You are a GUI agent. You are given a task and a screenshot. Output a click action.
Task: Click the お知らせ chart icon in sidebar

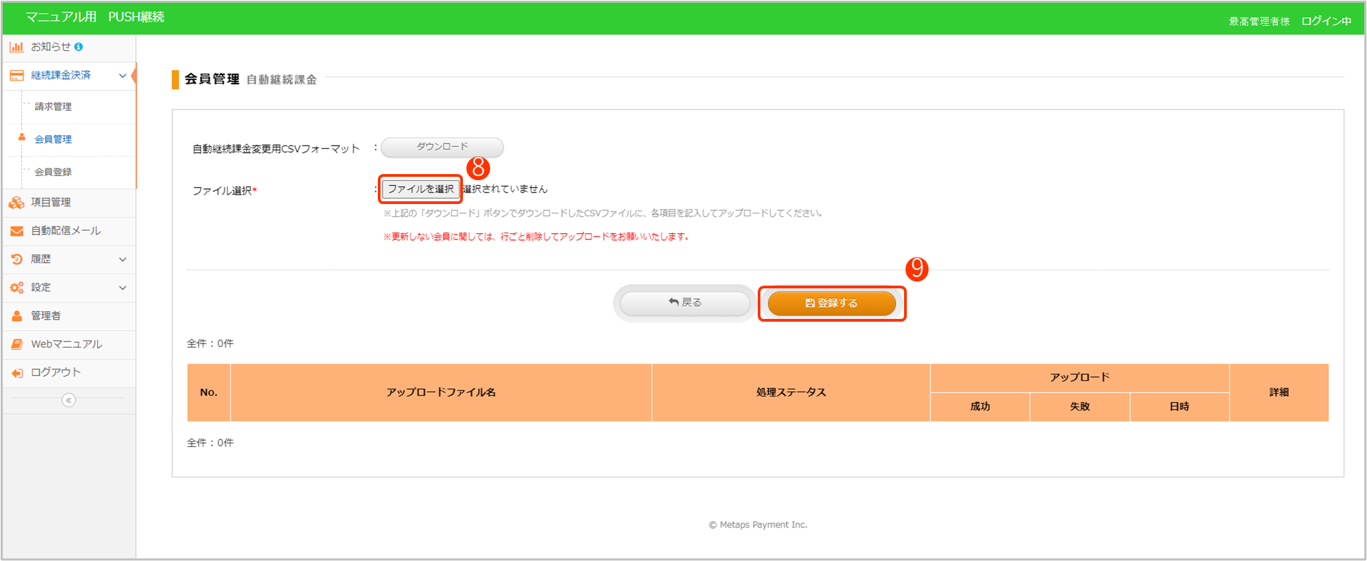(16, 47)
